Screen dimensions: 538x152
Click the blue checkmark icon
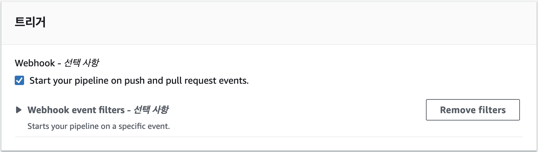(x=19, y=81)
